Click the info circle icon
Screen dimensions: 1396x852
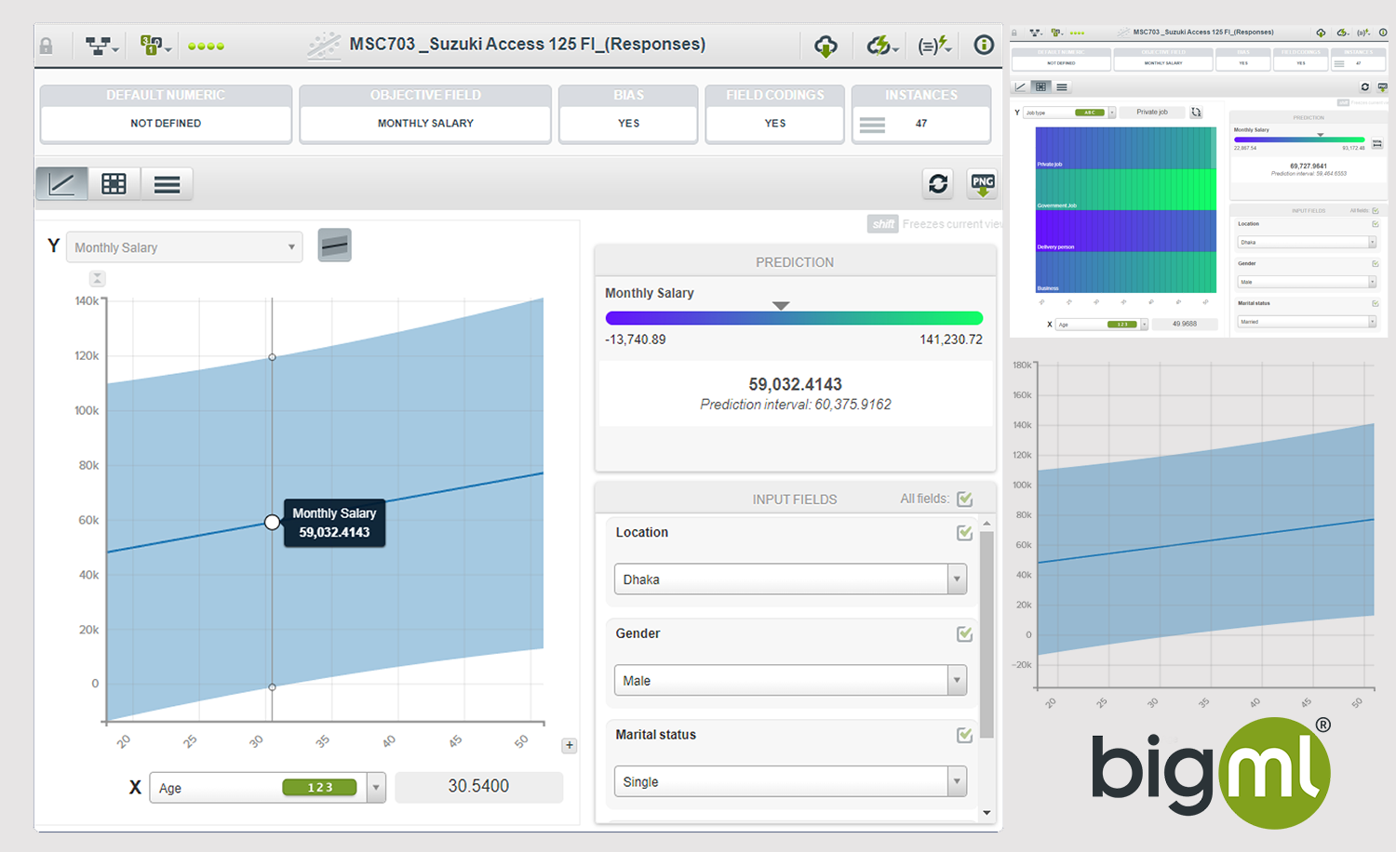[984, 45]
